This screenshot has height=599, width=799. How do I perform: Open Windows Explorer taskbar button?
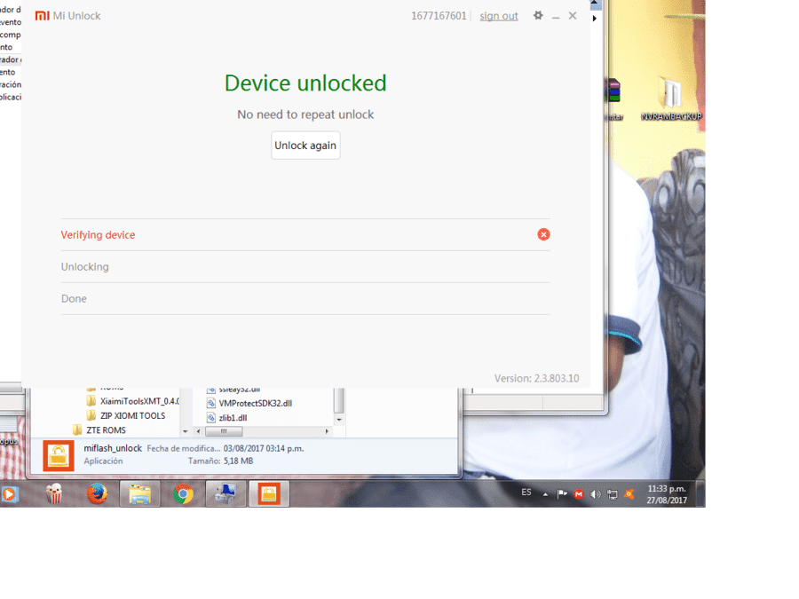[139, 493]
